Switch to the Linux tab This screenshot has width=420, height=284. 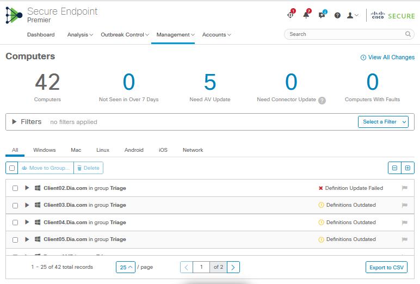coord(103,150)
